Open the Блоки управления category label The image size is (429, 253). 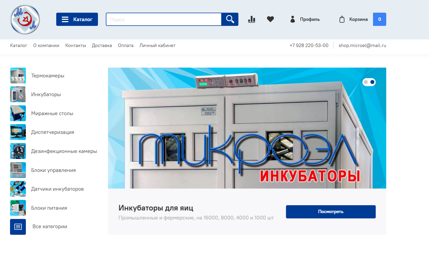point(53,170)
